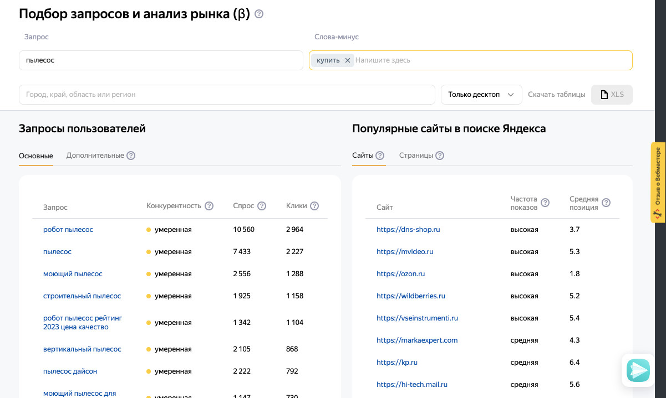666x398 pixels.
Task: Click help icon next to Клики column
Action: tap(314, 206)
